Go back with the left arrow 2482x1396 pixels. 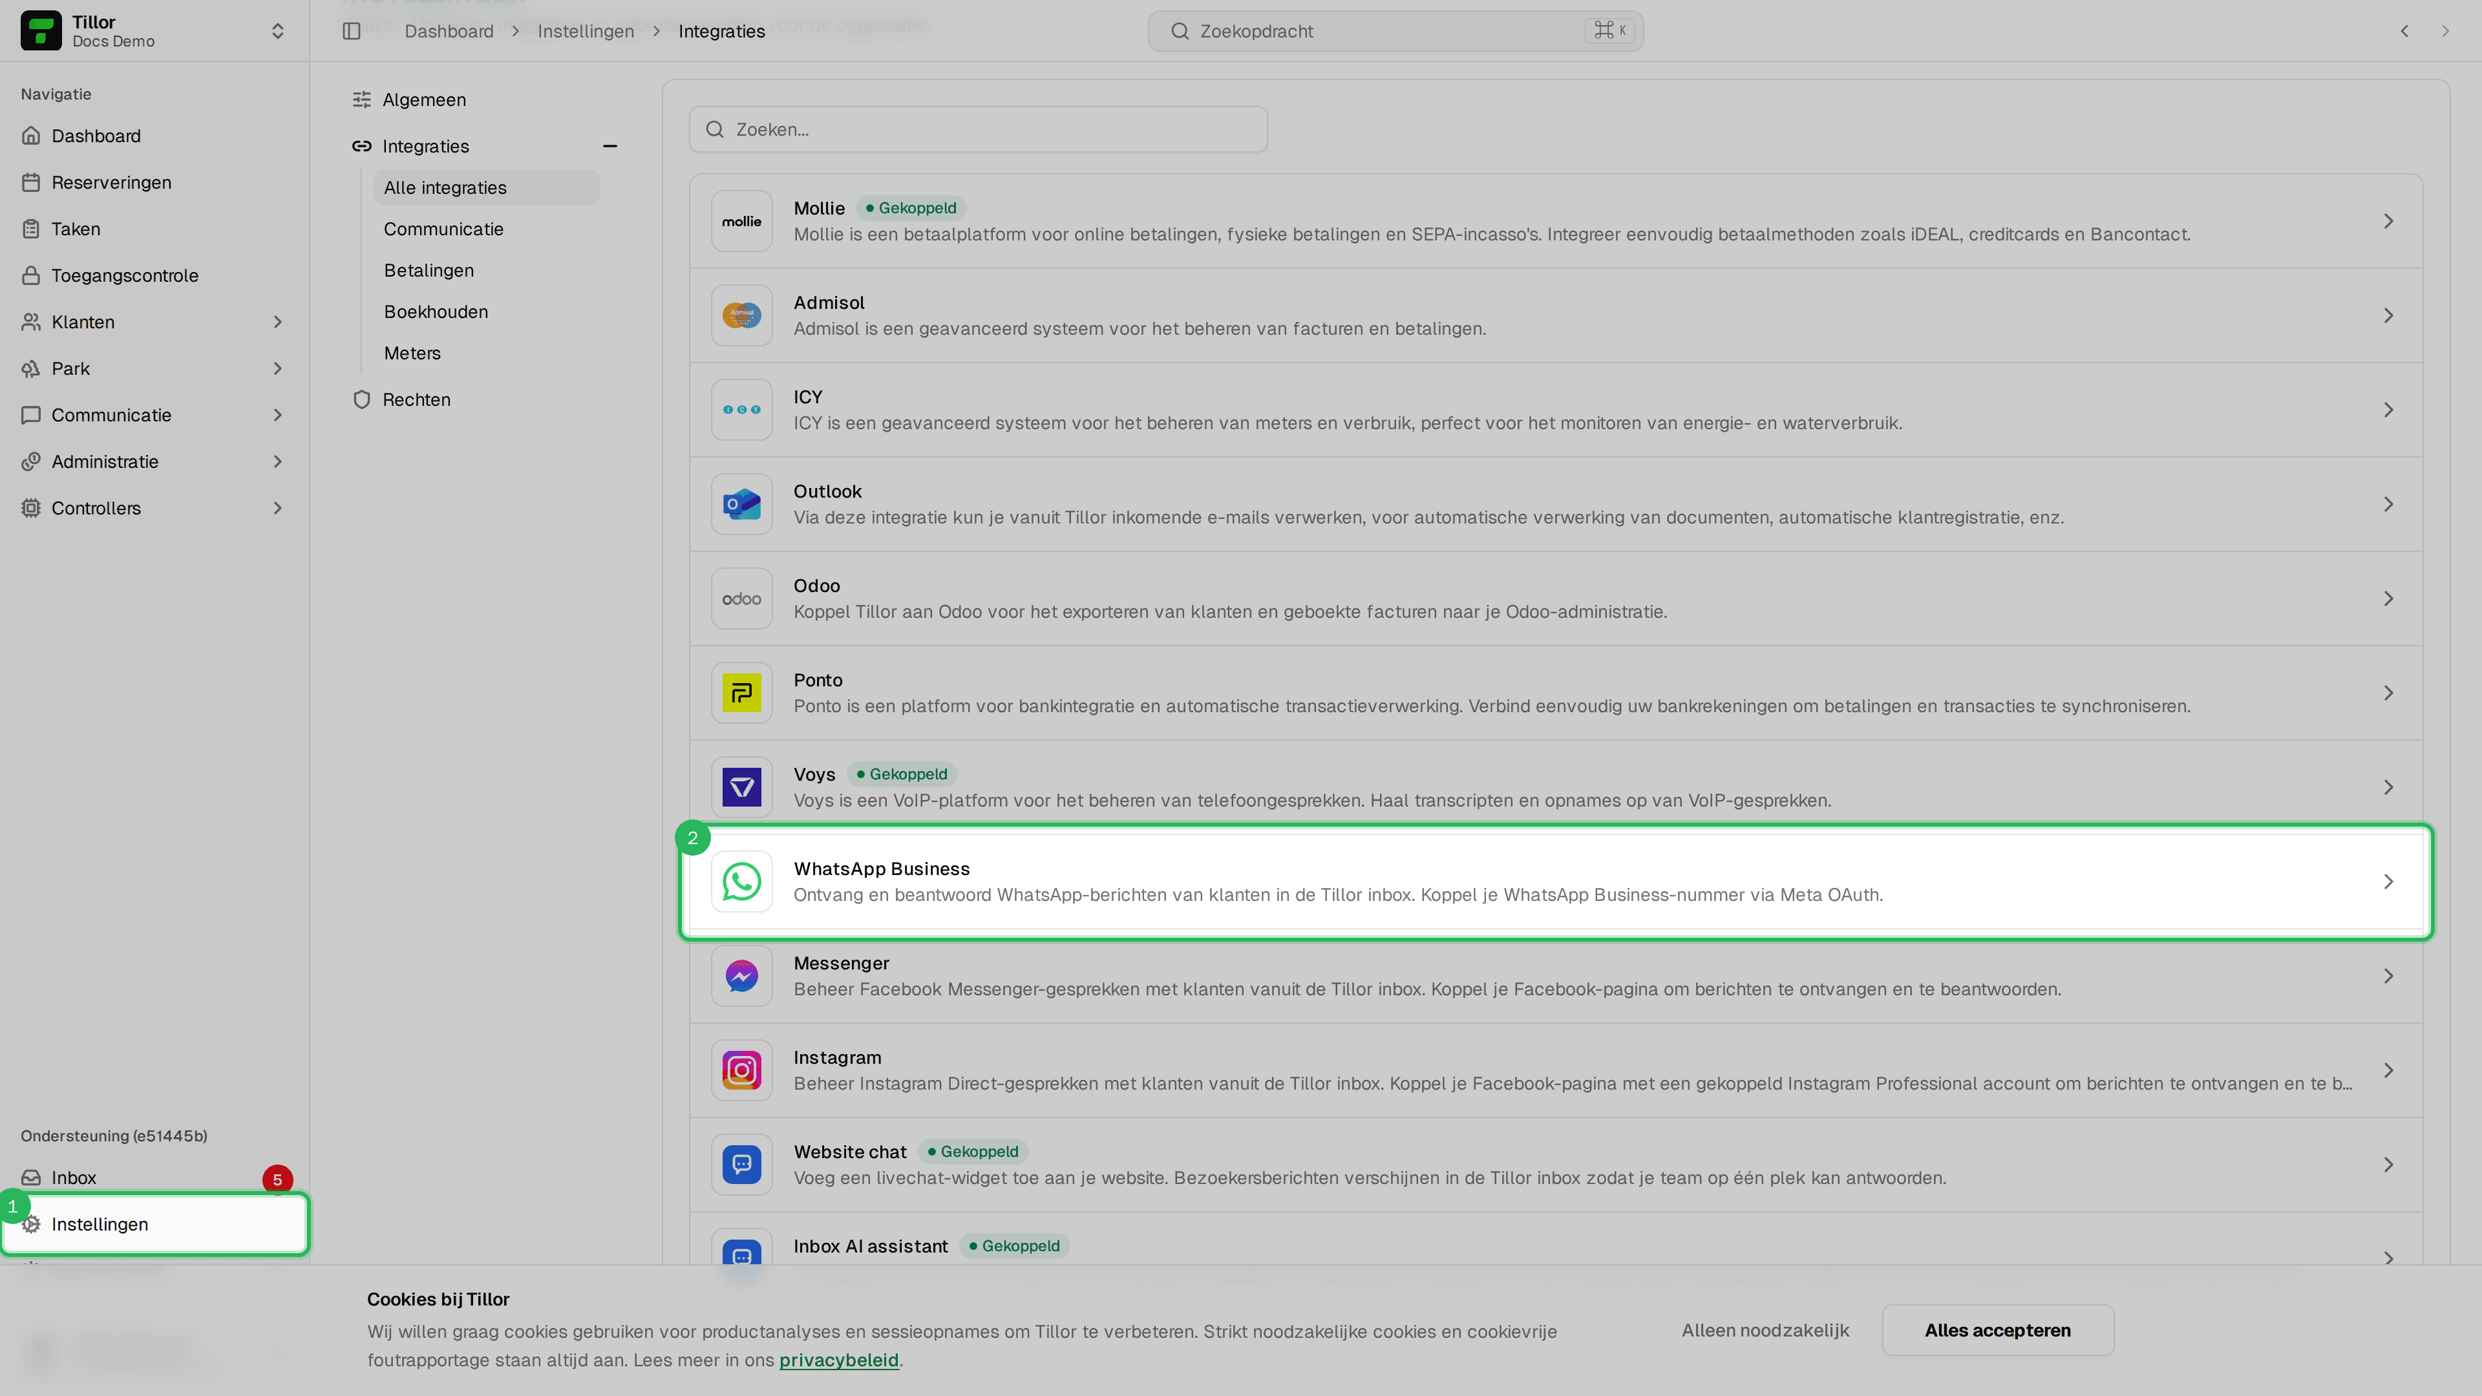click(x=2405, y=31)
